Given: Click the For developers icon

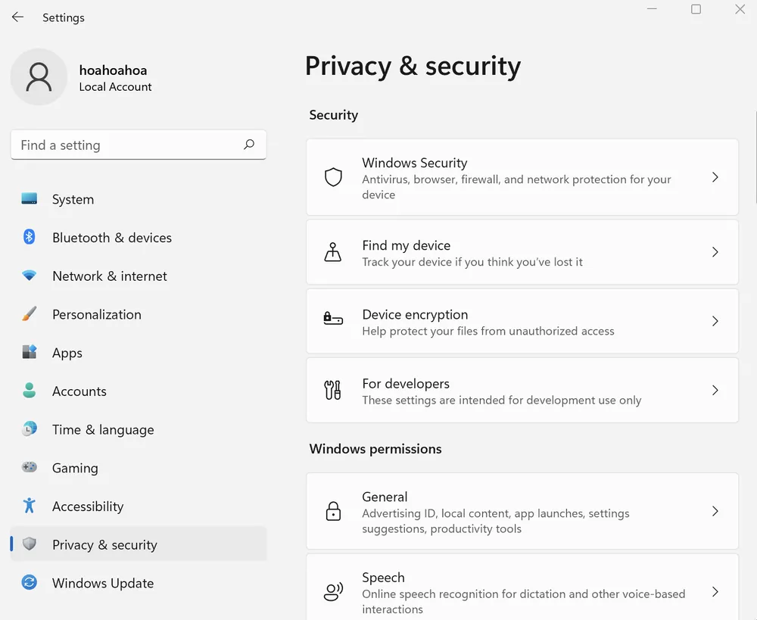Looking at the screenshot, I should coord(333,390).
